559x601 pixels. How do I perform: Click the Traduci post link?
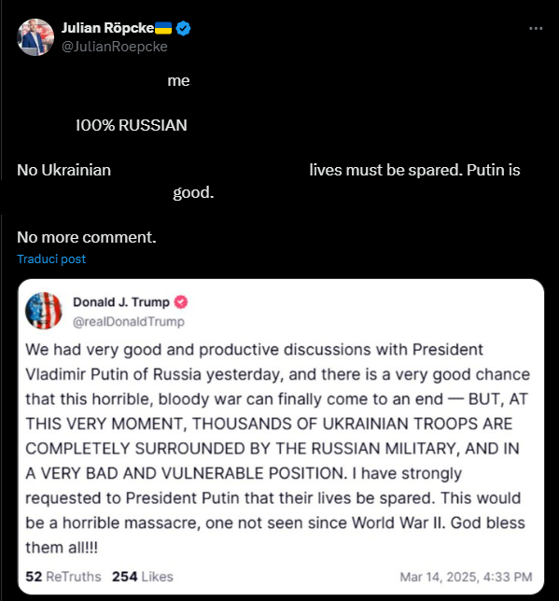[x=51, y=259]
